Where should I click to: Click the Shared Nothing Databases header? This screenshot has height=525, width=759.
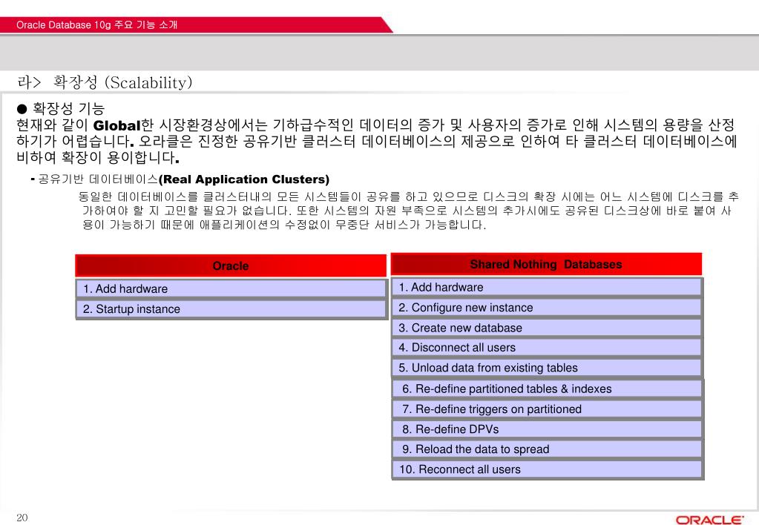(x=546, y=264)
